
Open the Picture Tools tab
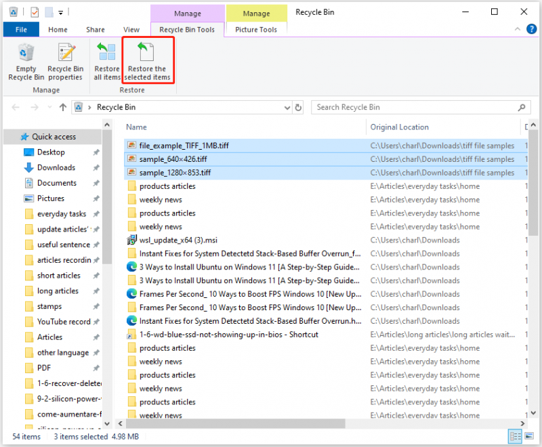coord(256,30)
